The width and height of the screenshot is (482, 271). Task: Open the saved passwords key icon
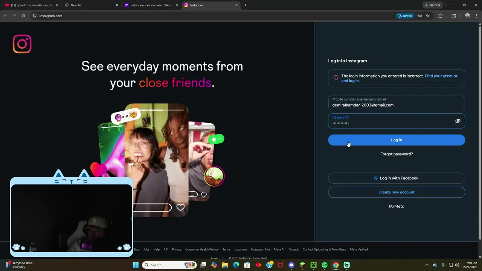[419, 16]
